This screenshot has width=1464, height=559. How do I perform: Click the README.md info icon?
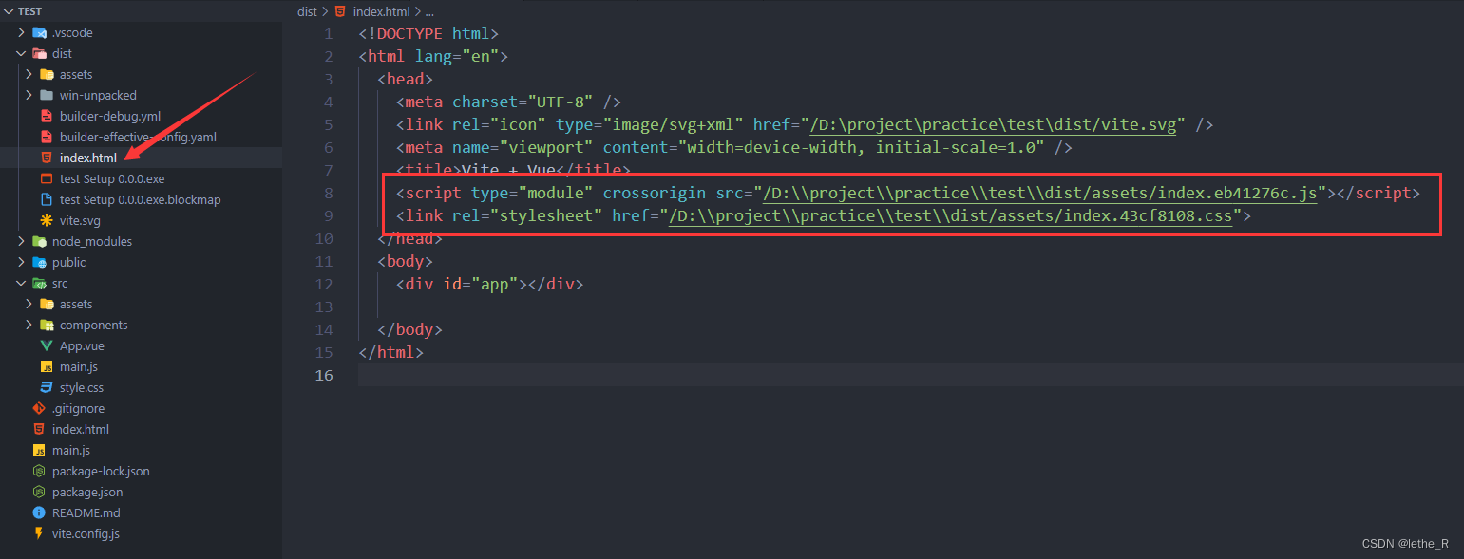[39, 512]
